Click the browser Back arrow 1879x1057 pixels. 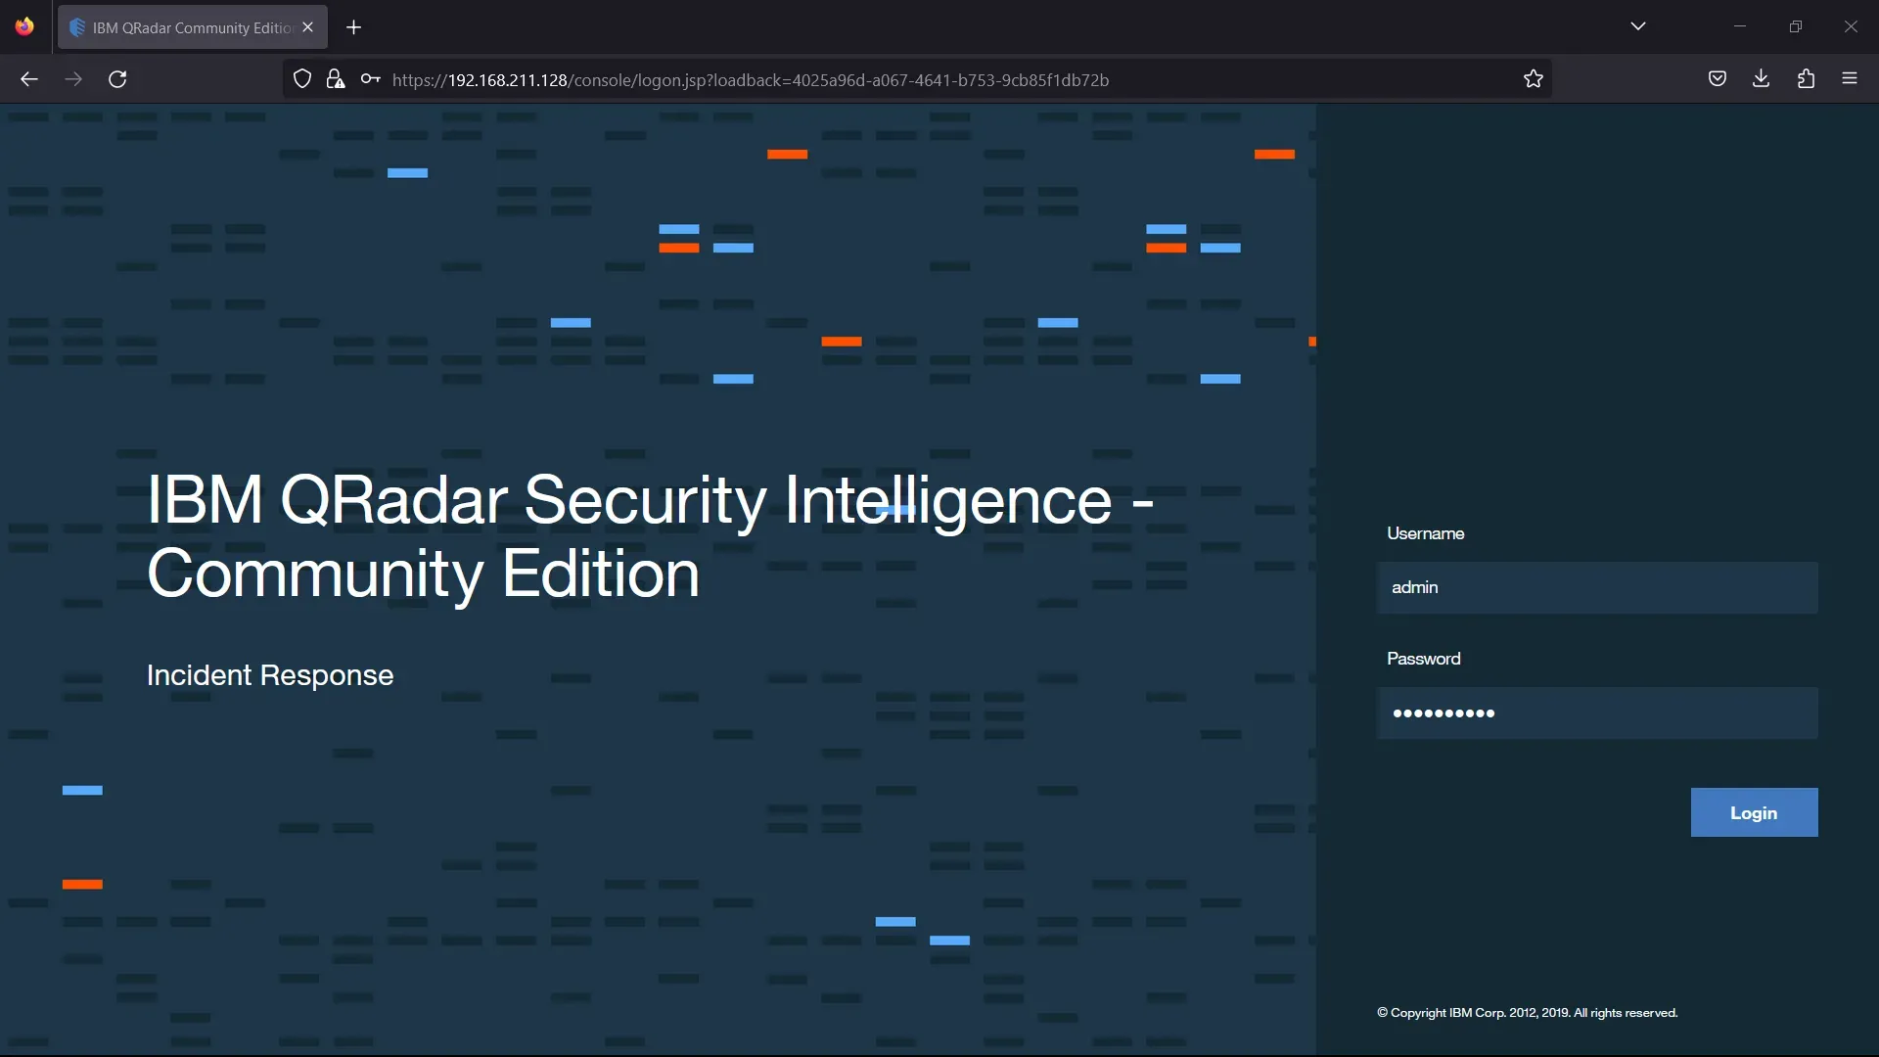(x=29, y=79)
